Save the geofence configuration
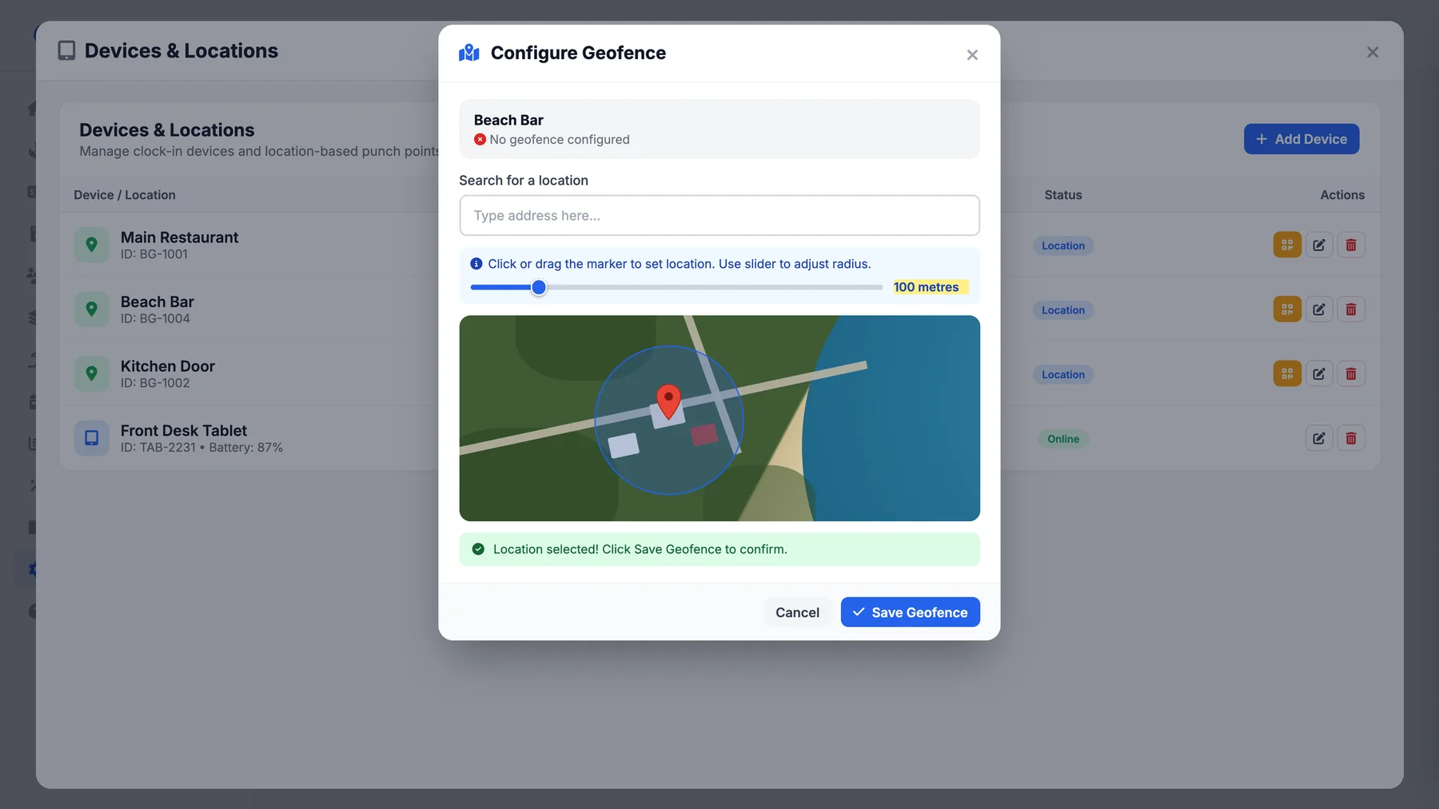This screenshot has width=1439, height=809. (910, 612)
